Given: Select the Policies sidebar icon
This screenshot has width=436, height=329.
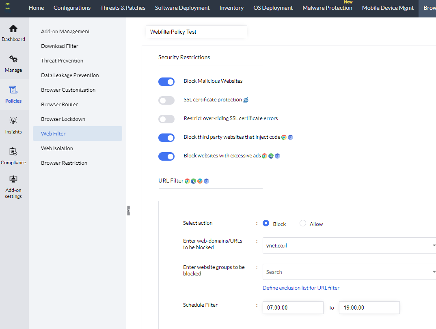Looking at the screenshot, I should coord(13,90).
